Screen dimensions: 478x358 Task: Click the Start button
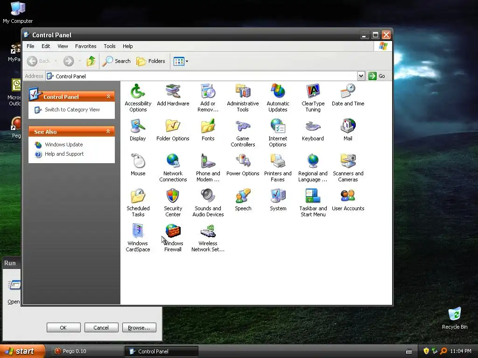pos(22,351)
